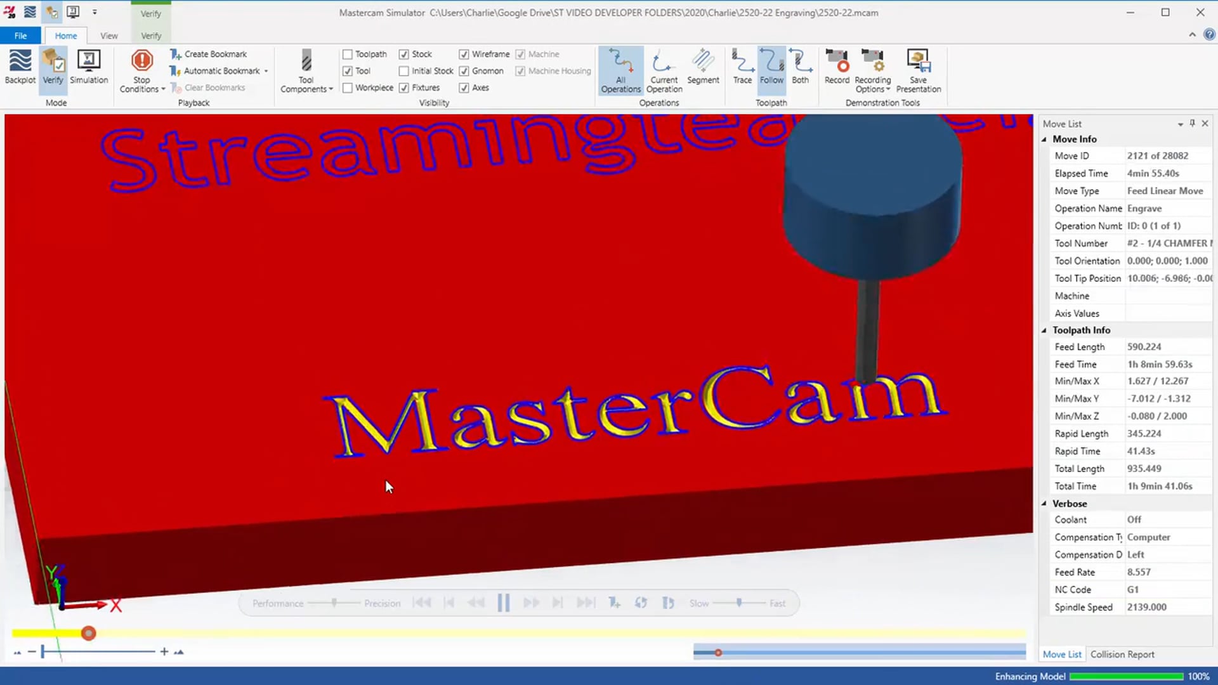
Task: Pause the simulation playback
Action: coord(504,603)
